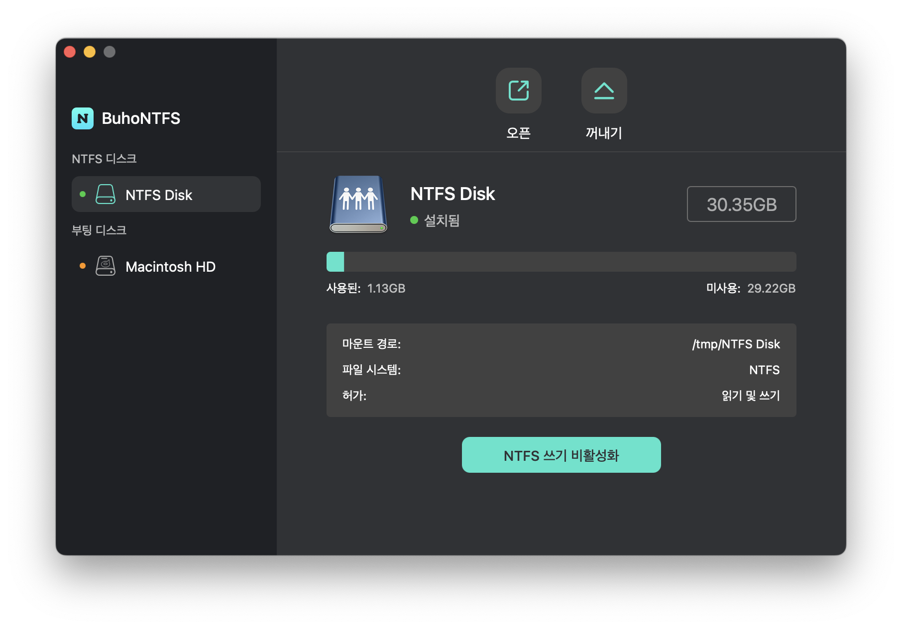
Task: Select NTFS Disk in the sidebar
Action: [166, 194]
